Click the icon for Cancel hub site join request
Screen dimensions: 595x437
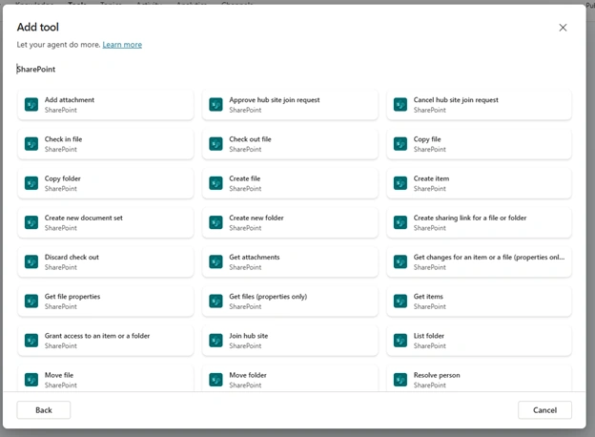400,104
